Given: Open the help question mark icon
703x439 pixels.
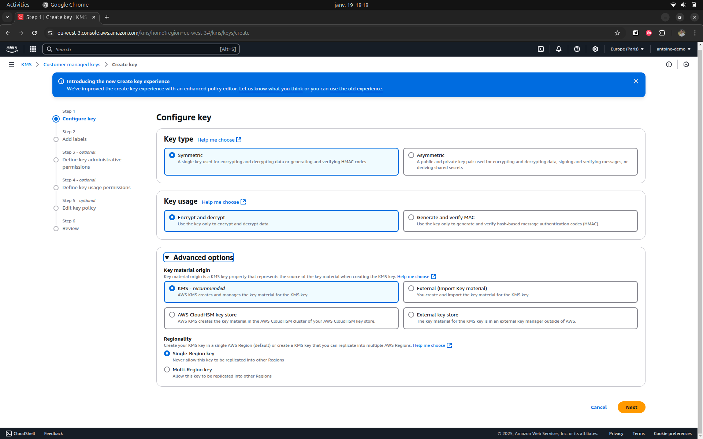Looking at the screenshot, I should coord(577,49).
